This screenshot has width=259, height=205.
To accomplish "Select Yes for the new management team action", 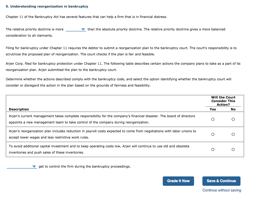I will 213,119.
